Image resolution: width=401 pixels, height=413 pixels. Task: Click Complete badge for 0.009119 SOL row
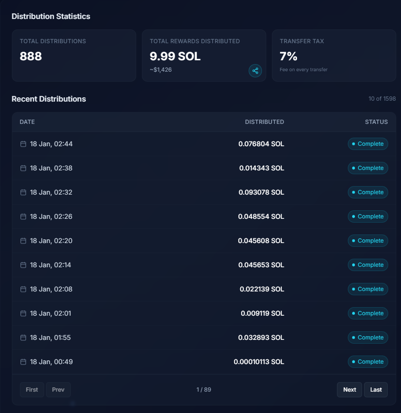(x=368, y=313)
